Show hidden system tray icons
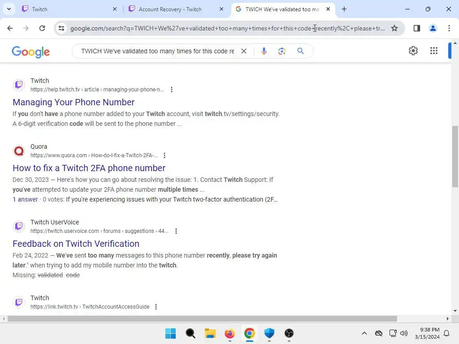Image resolution: width=459 pixels, height=344 pixels. pos(364,333)
